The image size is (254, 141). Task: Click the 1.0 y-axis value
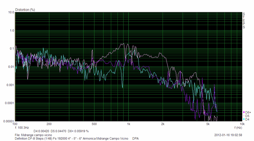coord(12,30)
